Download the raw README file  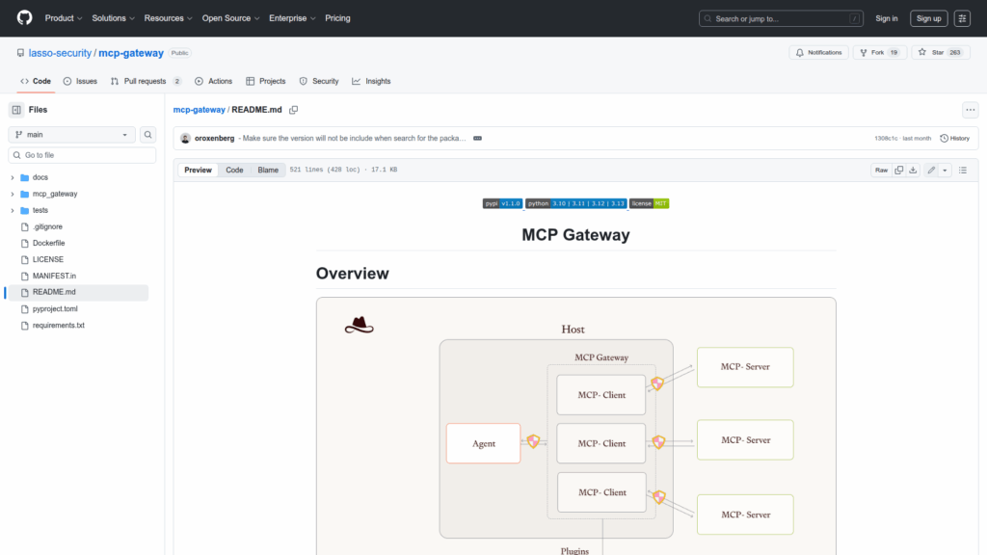[913, 170]
